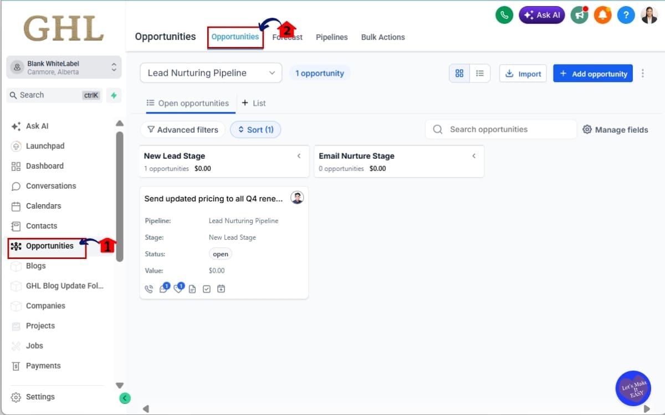Click the 1 opportunity count badge
The image size is (665, 415).
319,73
